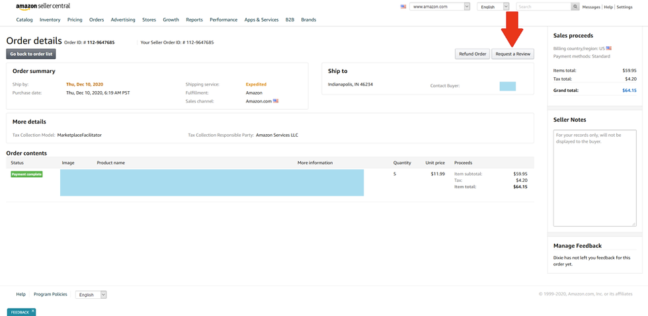Click the Item total $64.15 value
This screenshot has height=316, width=648.
point(520,186)
